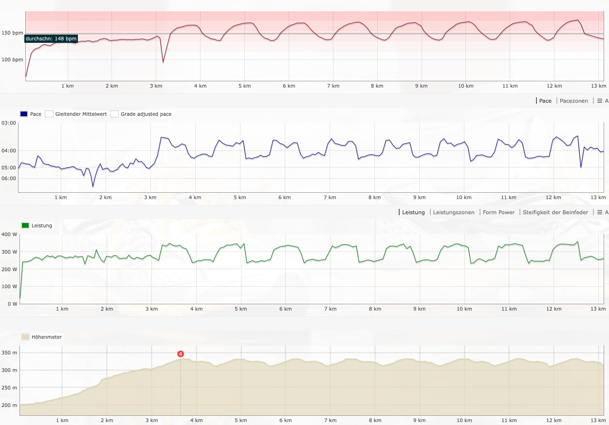This screenshot has height=425, width=609.
Task: Toggle the Gleitender Mittelwert legend box
Action: pyautogui.click(x=49, y=114)
